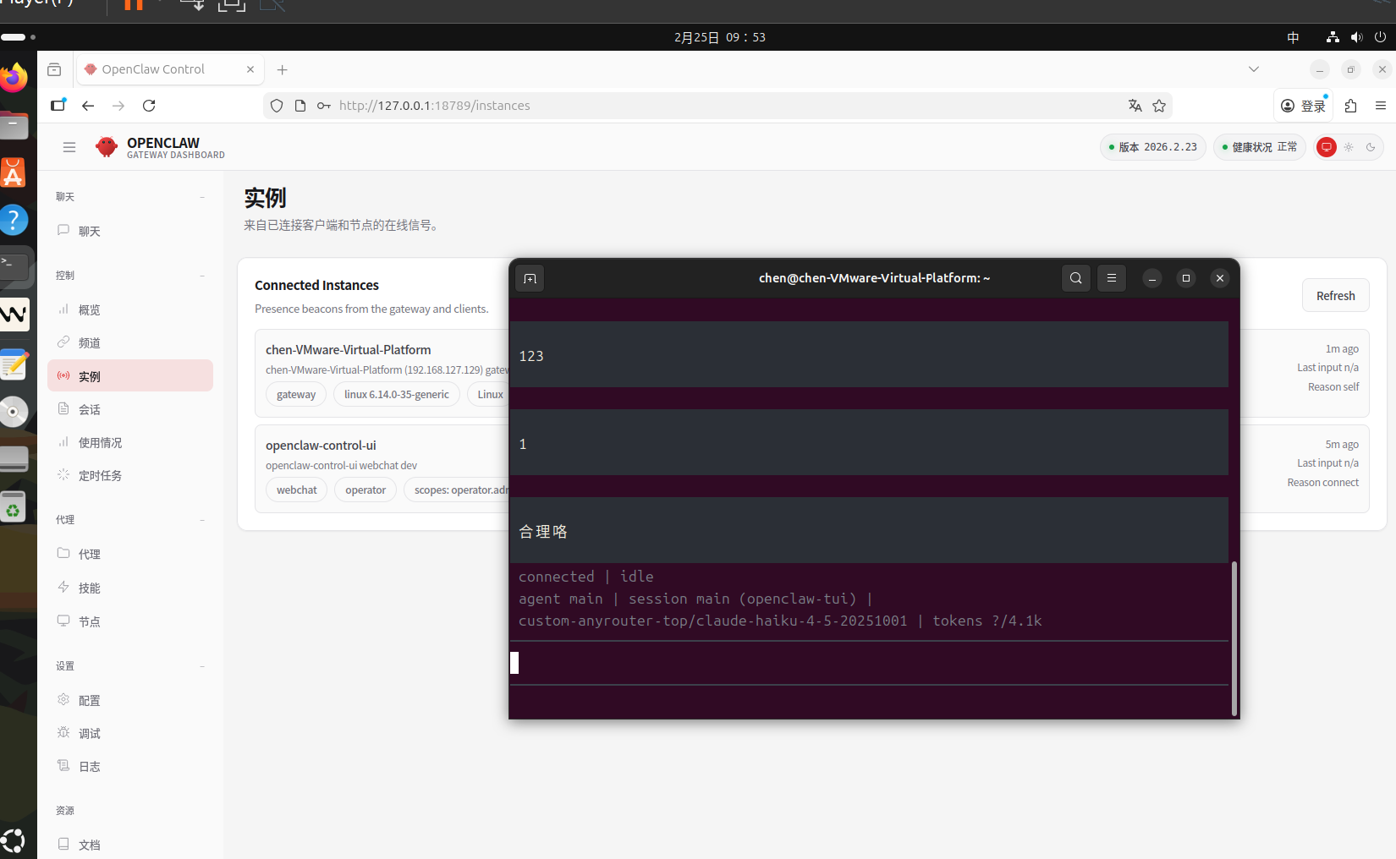Click the terminal window scrollbar
1396x859 pixels.
(x=1234, y=638)
